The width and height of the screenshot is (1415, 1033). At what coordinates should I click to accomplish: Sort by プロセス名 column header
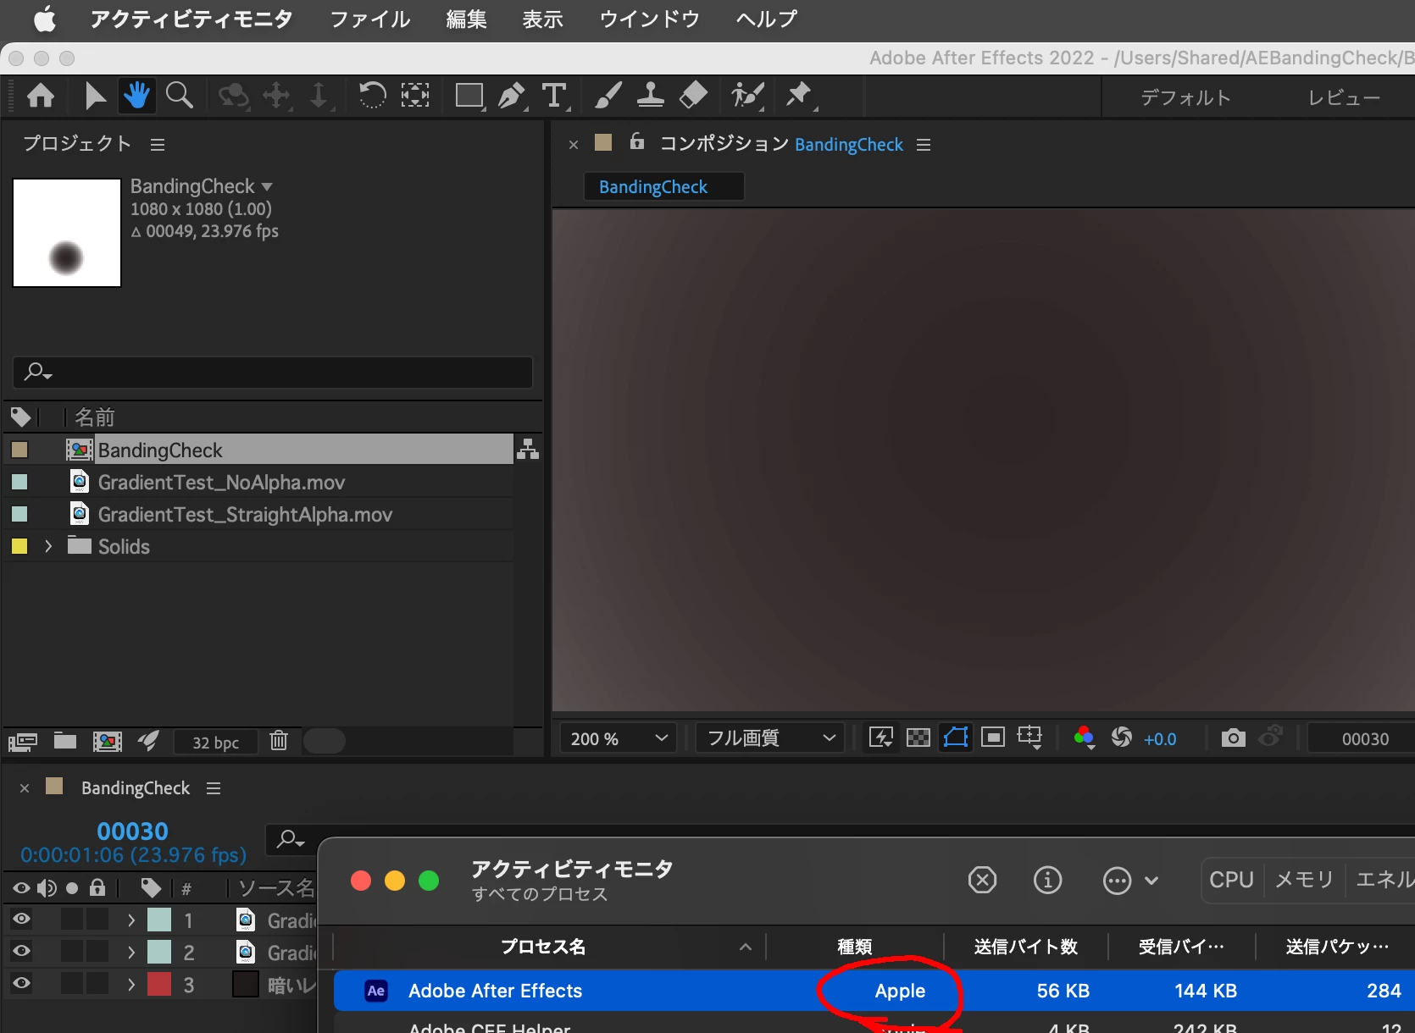point(543,946)
